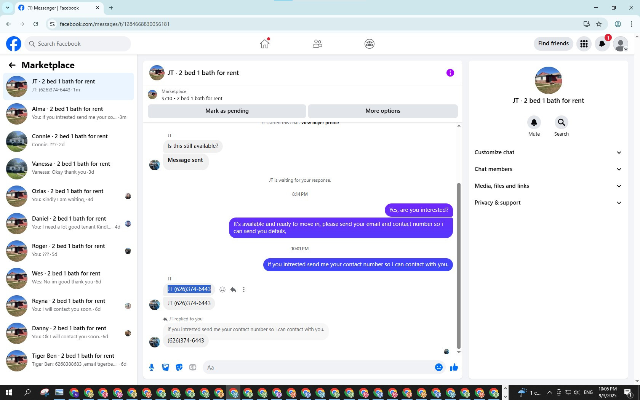The width and height of the screenshot is (640, 400).
Task: Open the Groups icon in top navigation
Action: tap(370, 44)
